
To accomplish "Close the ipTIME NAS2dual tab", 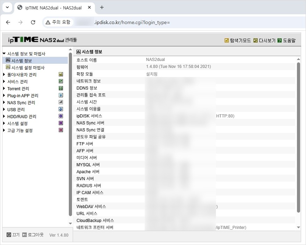I will (x=89, y=7).
